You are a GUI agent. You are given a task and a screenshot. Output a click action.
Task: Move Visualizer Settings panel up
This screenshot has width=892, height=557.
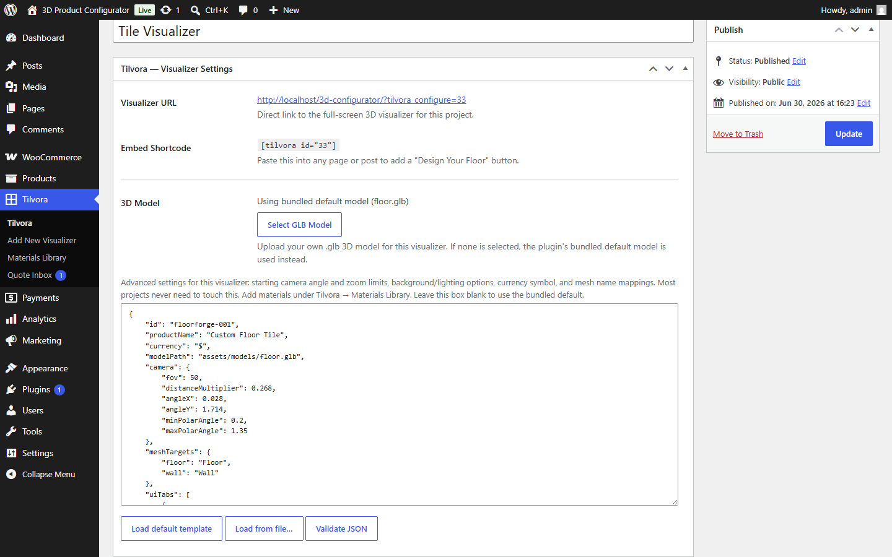coord(653,69)
